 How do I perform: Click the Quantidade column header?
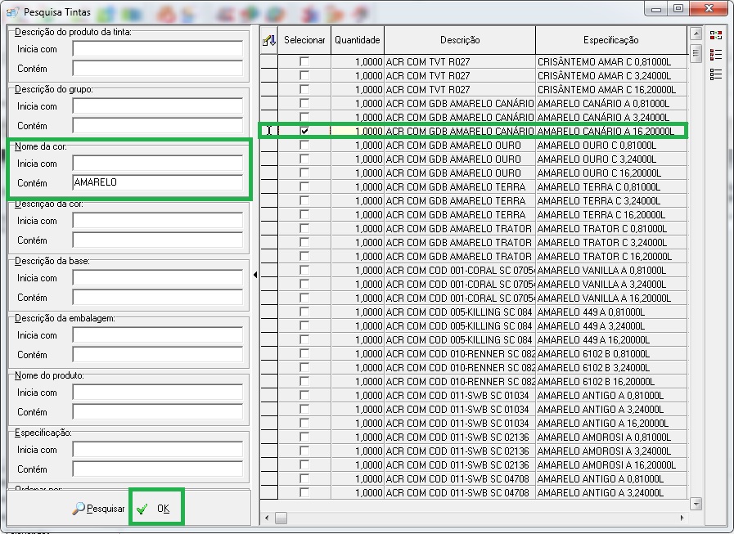click(x=357, y=40)
